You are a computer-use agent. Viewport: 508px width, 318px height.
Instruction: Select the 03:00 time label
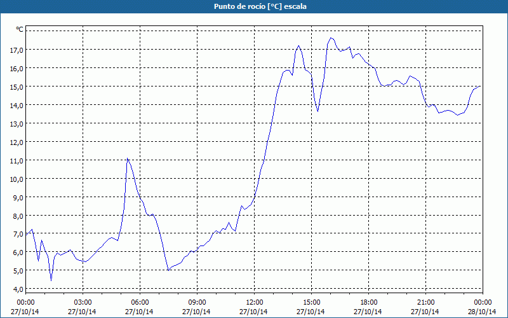83,303
